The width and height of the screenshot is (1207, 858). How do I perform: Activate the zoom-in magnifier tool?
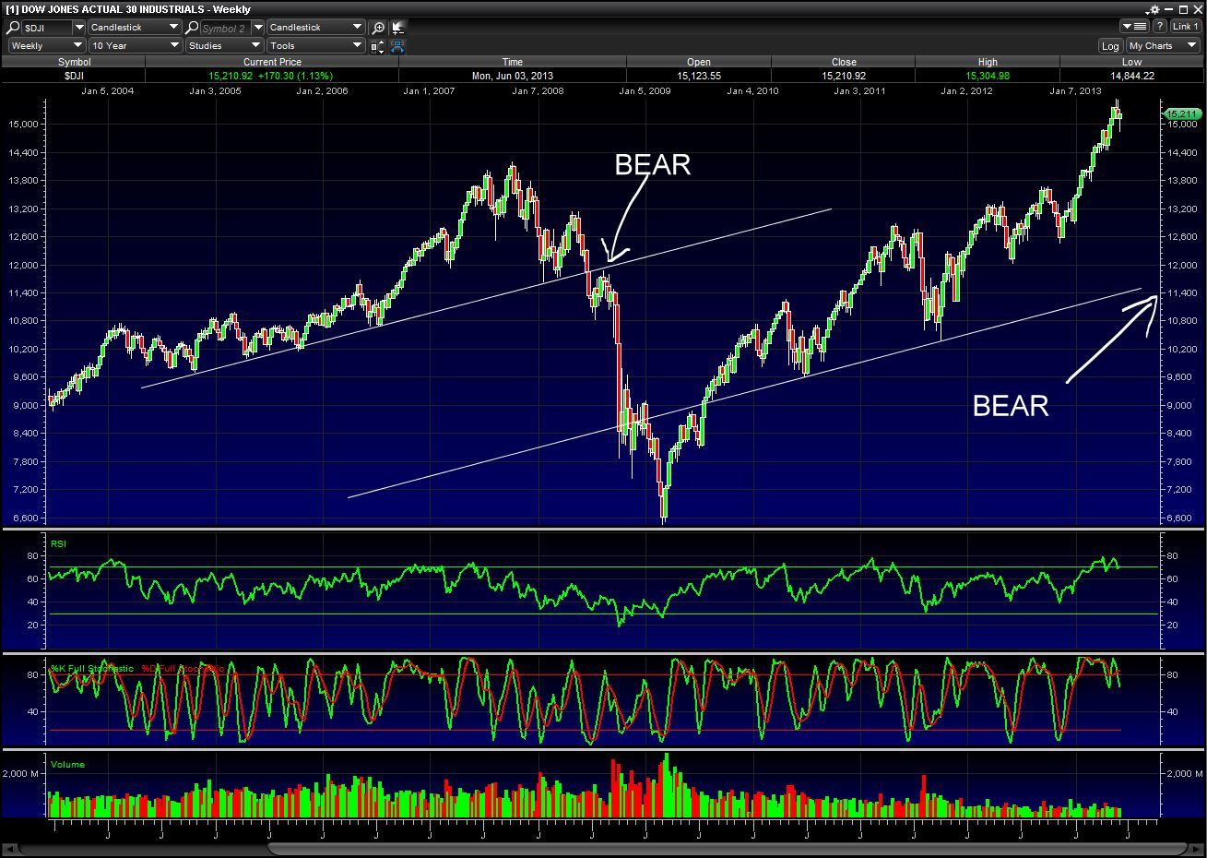[378, 28]
